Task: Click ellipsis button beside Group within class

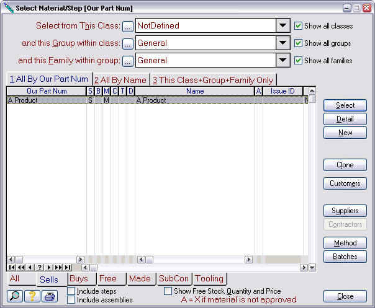Action: pos(128,44)
